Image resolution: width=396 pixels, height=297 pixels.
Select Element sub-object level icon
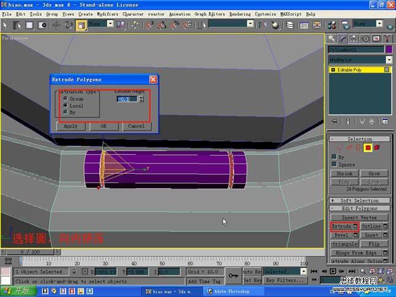click(x=377, y=148)
